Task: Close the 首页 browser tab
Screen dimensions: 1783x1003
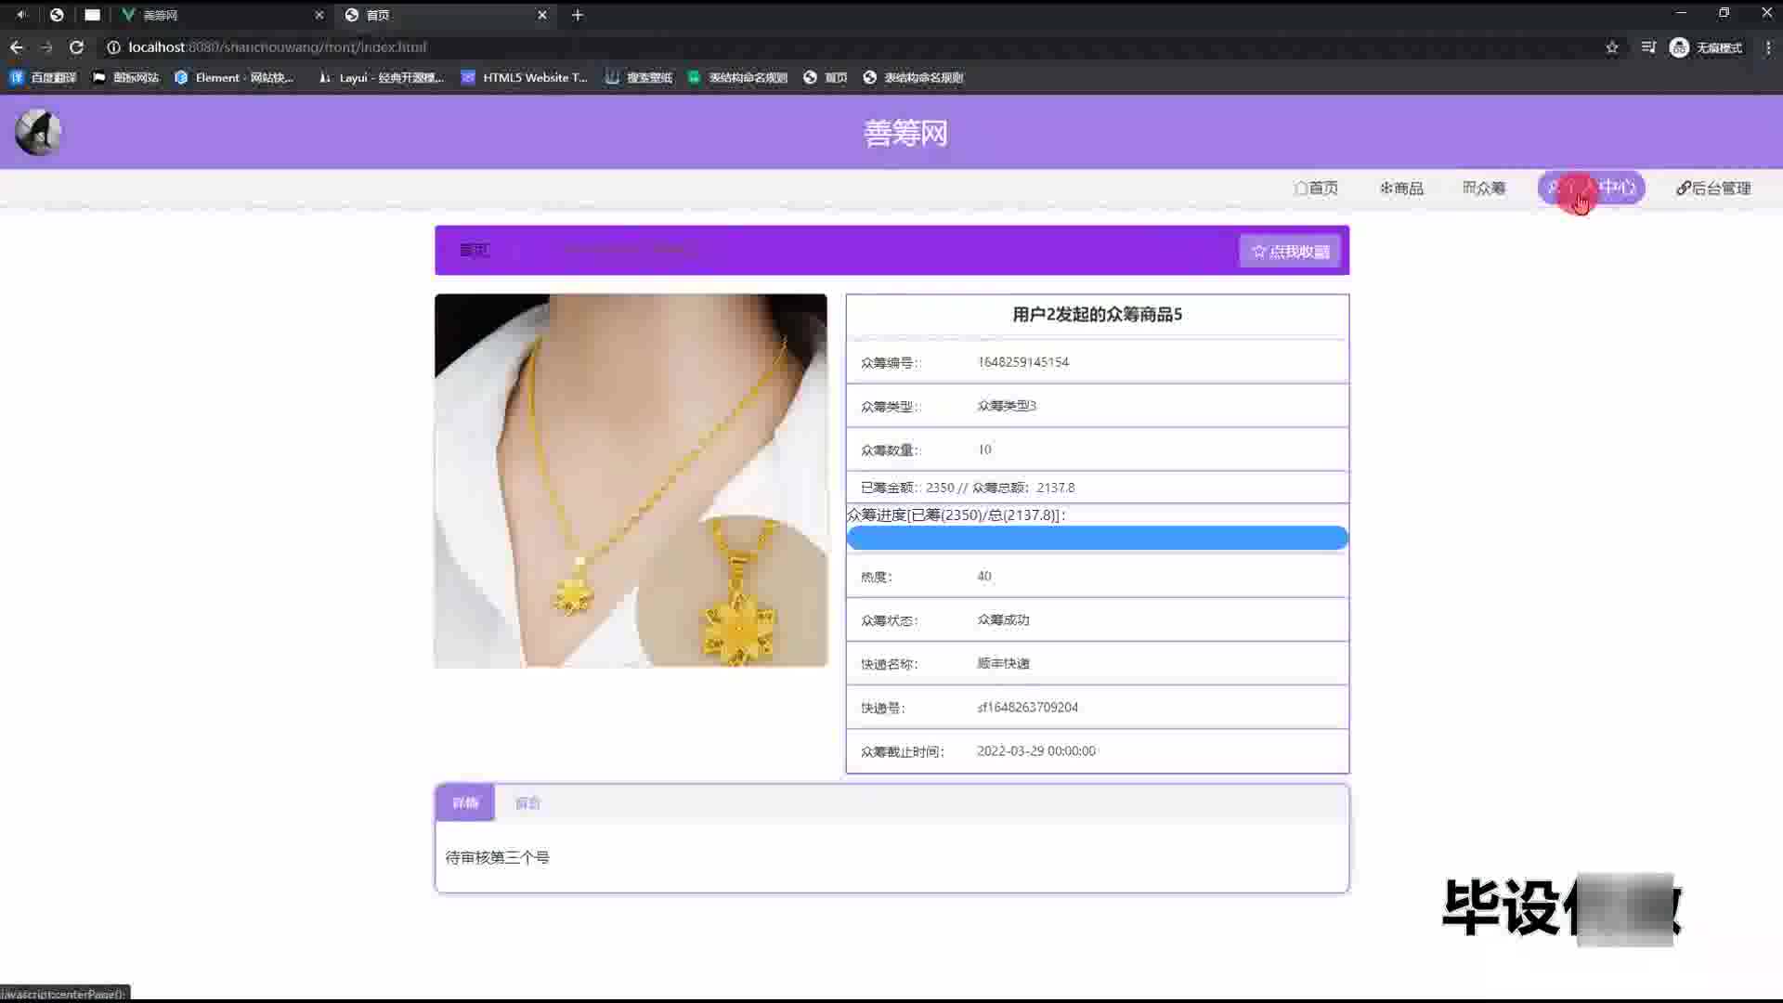Action: click(542, 15)
